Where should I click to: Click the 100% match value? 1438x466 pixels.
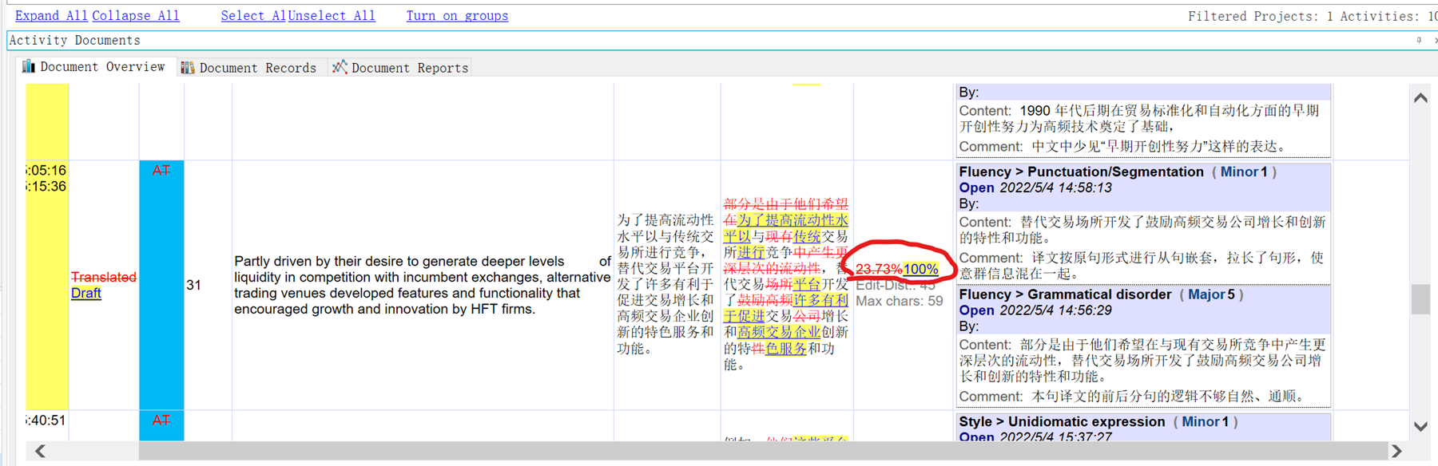(x=921, y=270)
